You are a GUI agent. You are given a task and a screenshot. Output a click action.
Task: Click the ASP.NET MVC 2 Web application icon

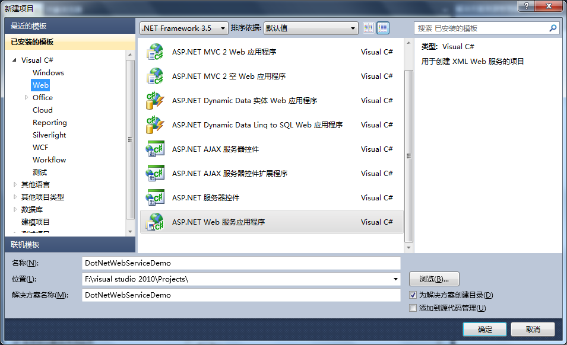[x=155, y=52]
